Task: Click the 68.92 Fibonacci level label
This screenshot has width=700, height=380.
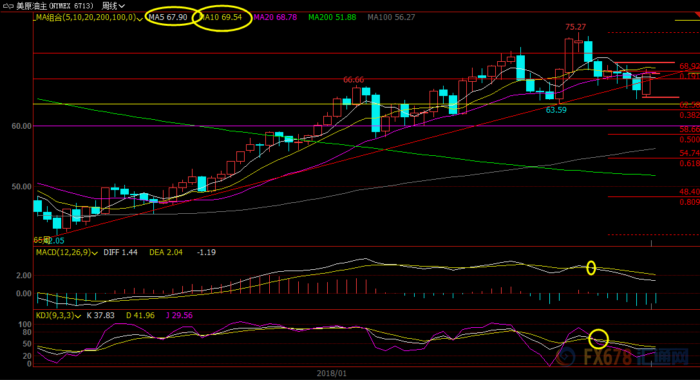Action: click(x=689, y=66)
